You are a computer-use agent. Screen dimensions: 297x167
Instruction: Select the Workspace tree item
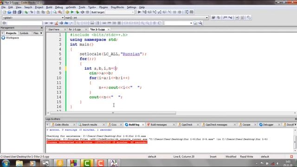tap(13, 38)
